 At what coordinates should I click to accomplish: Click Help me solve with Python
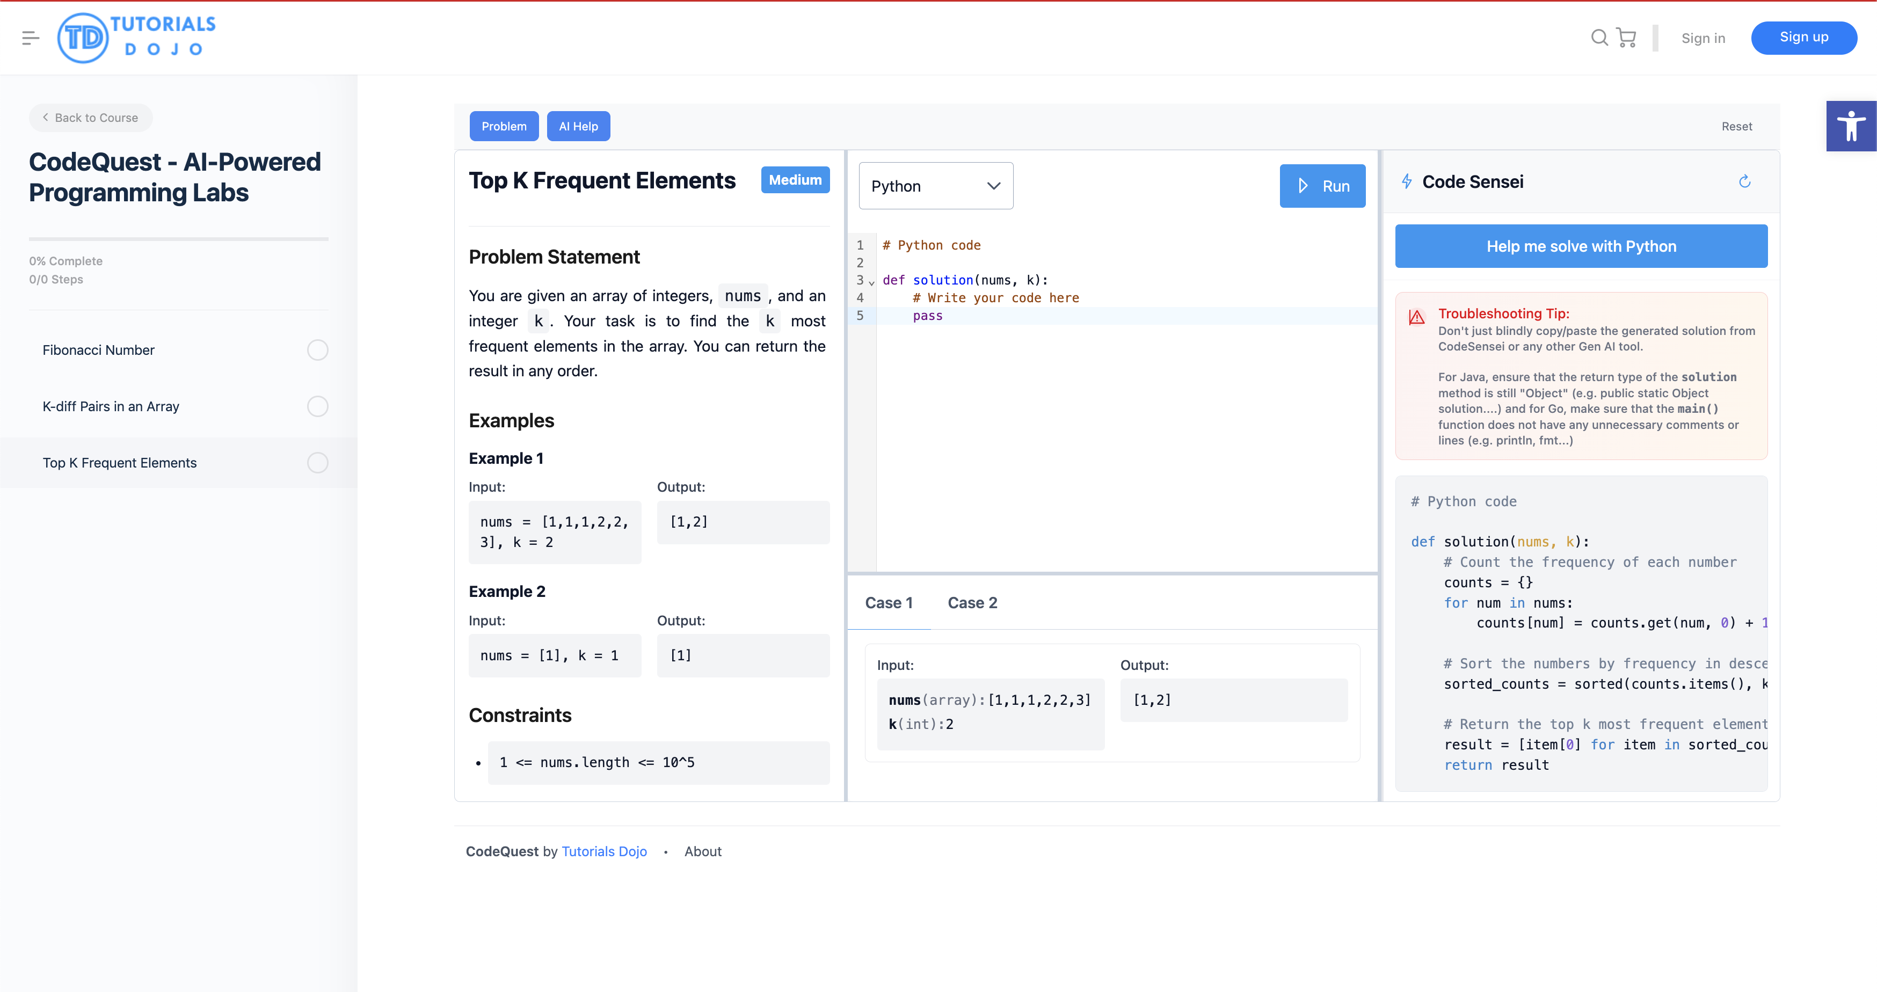pyautogui.click(x=1581, y=246)
